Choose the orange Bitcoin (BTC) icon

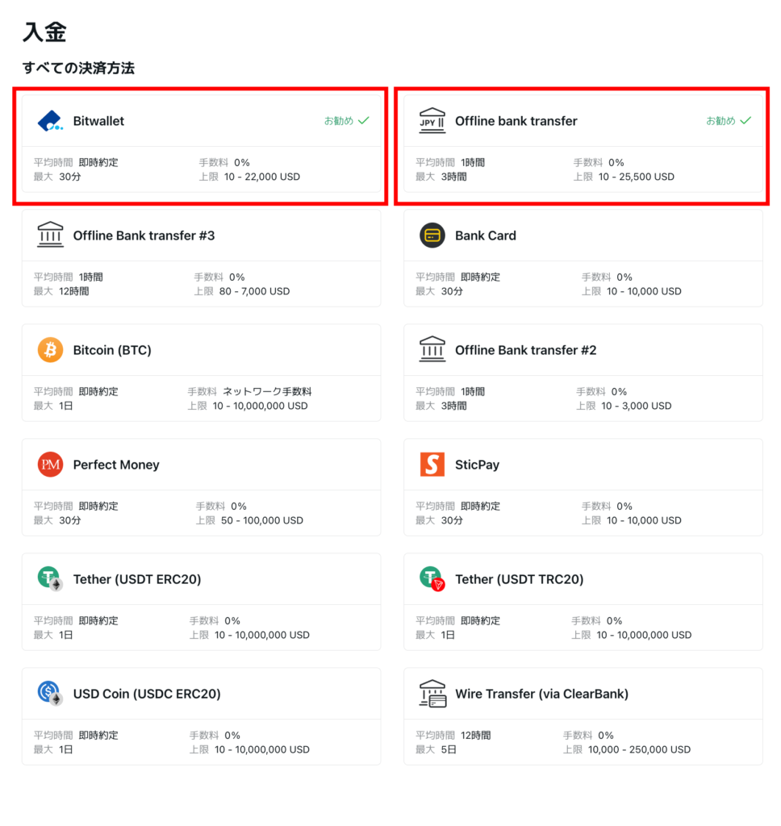(50, 350)
